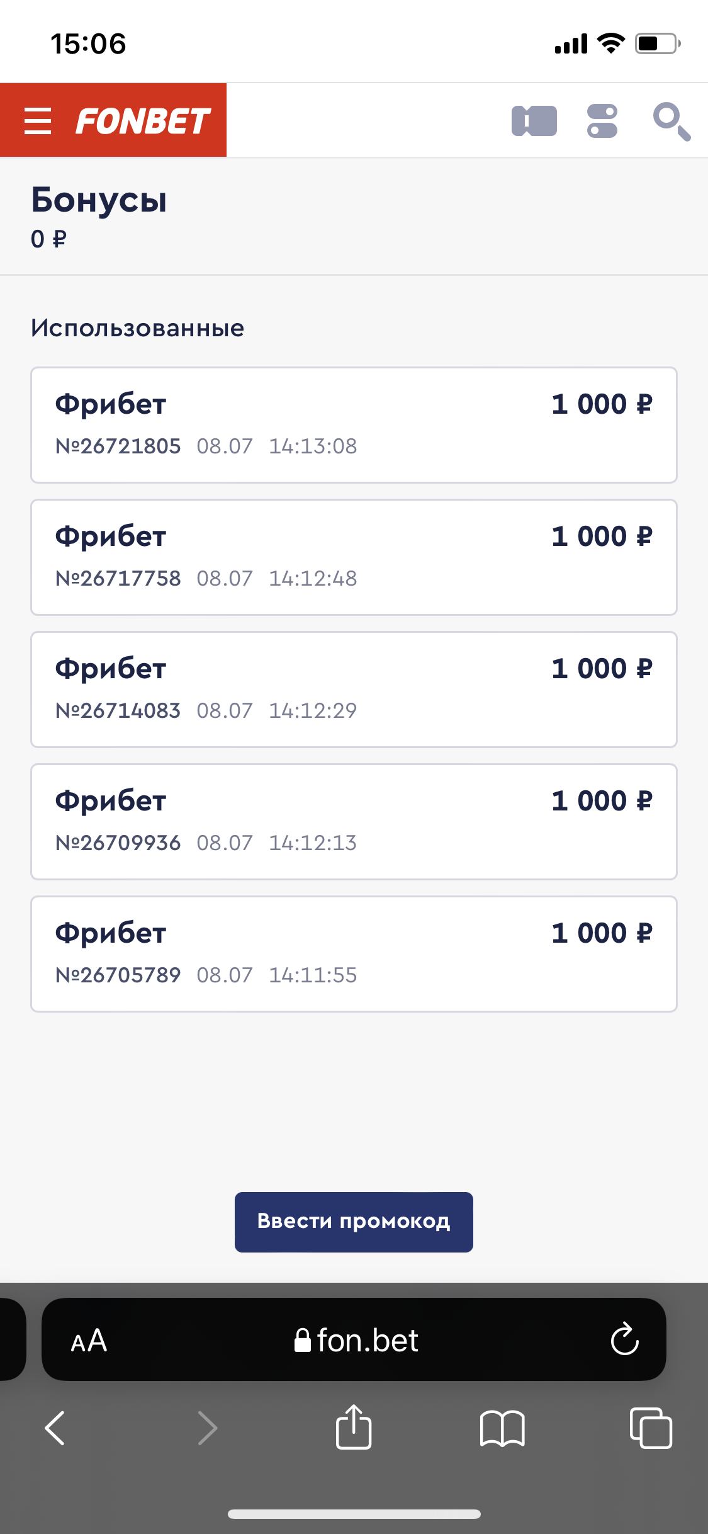
Task: Select the fon.bet address bar
Action: click(x=354, y=1339)
